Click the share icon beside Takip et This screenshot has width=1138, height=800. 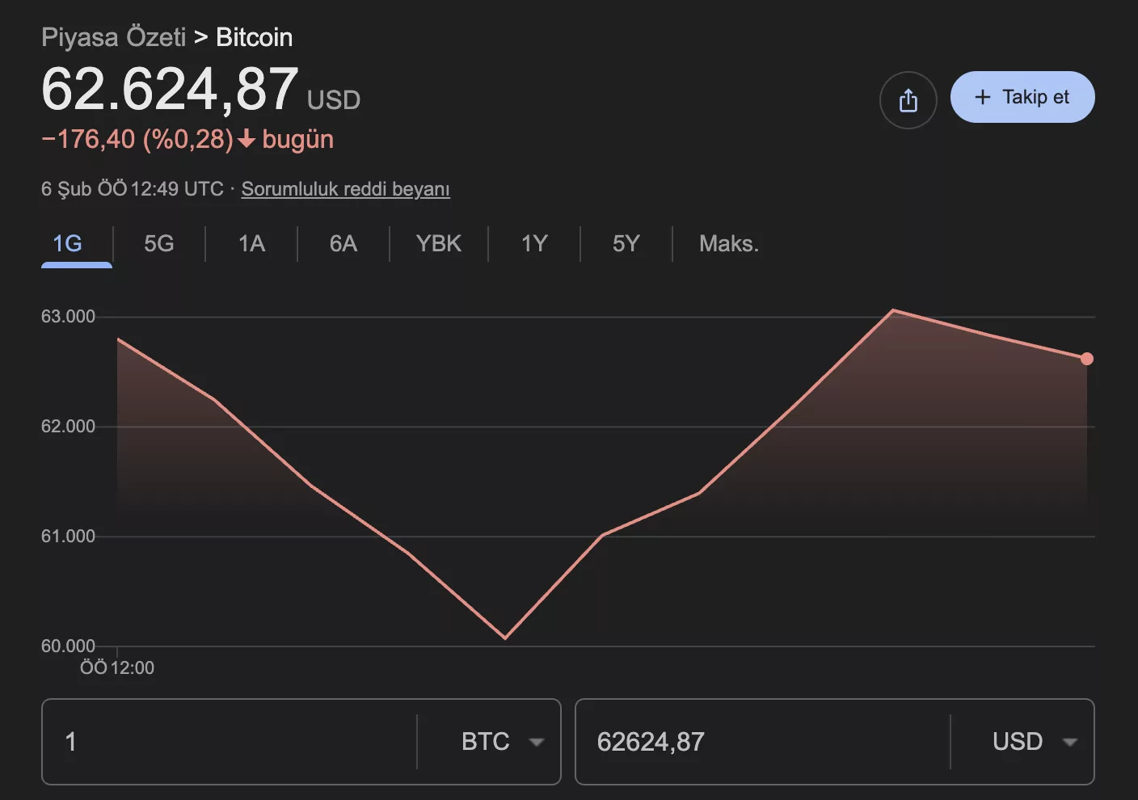coord(908,99)
